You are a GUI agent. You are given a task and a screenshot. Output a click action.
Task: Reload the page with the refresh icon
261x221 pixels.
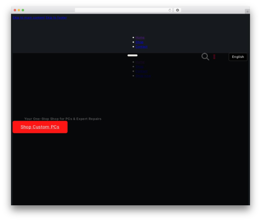[x=170, y=10]
